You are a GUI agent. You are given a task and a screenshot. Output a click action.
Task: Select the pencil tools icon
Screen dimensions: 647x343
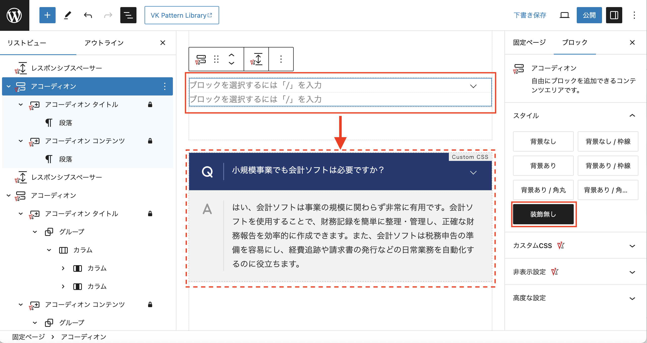[x=67, y=15]
